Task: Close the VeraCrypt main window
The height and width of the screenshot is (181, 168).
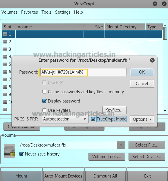Action: pyautogui.click(x=164, y=4)
